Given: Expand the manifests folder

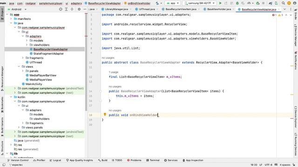Looking at the screenshot, I should [x=11, y=19].
